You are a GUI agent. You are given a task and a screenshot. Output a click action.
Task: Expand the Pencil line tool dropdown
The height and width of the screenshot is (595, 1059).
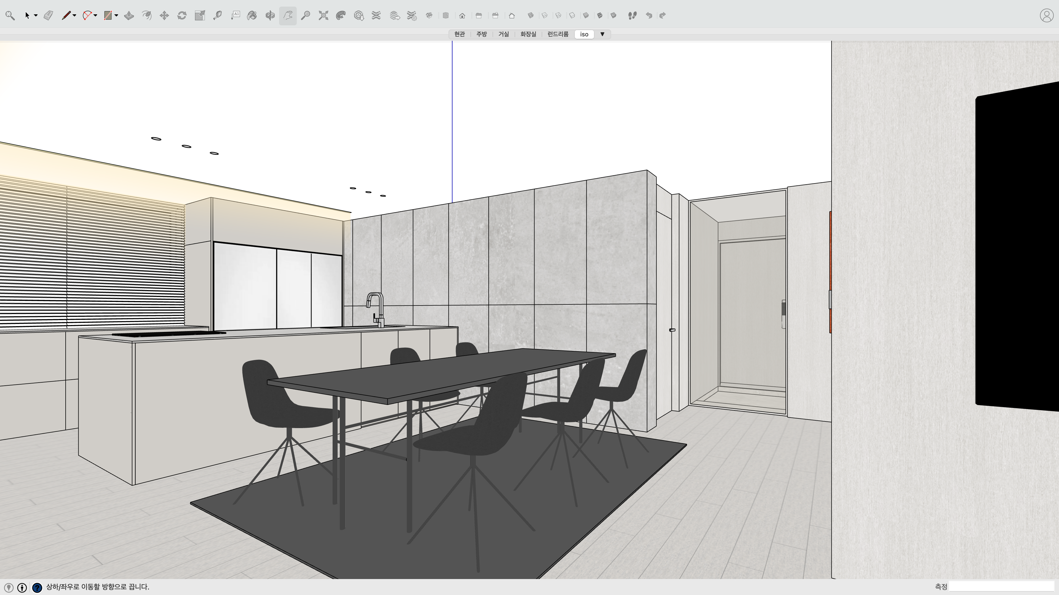pyautogui.click(x=74, y=16)
